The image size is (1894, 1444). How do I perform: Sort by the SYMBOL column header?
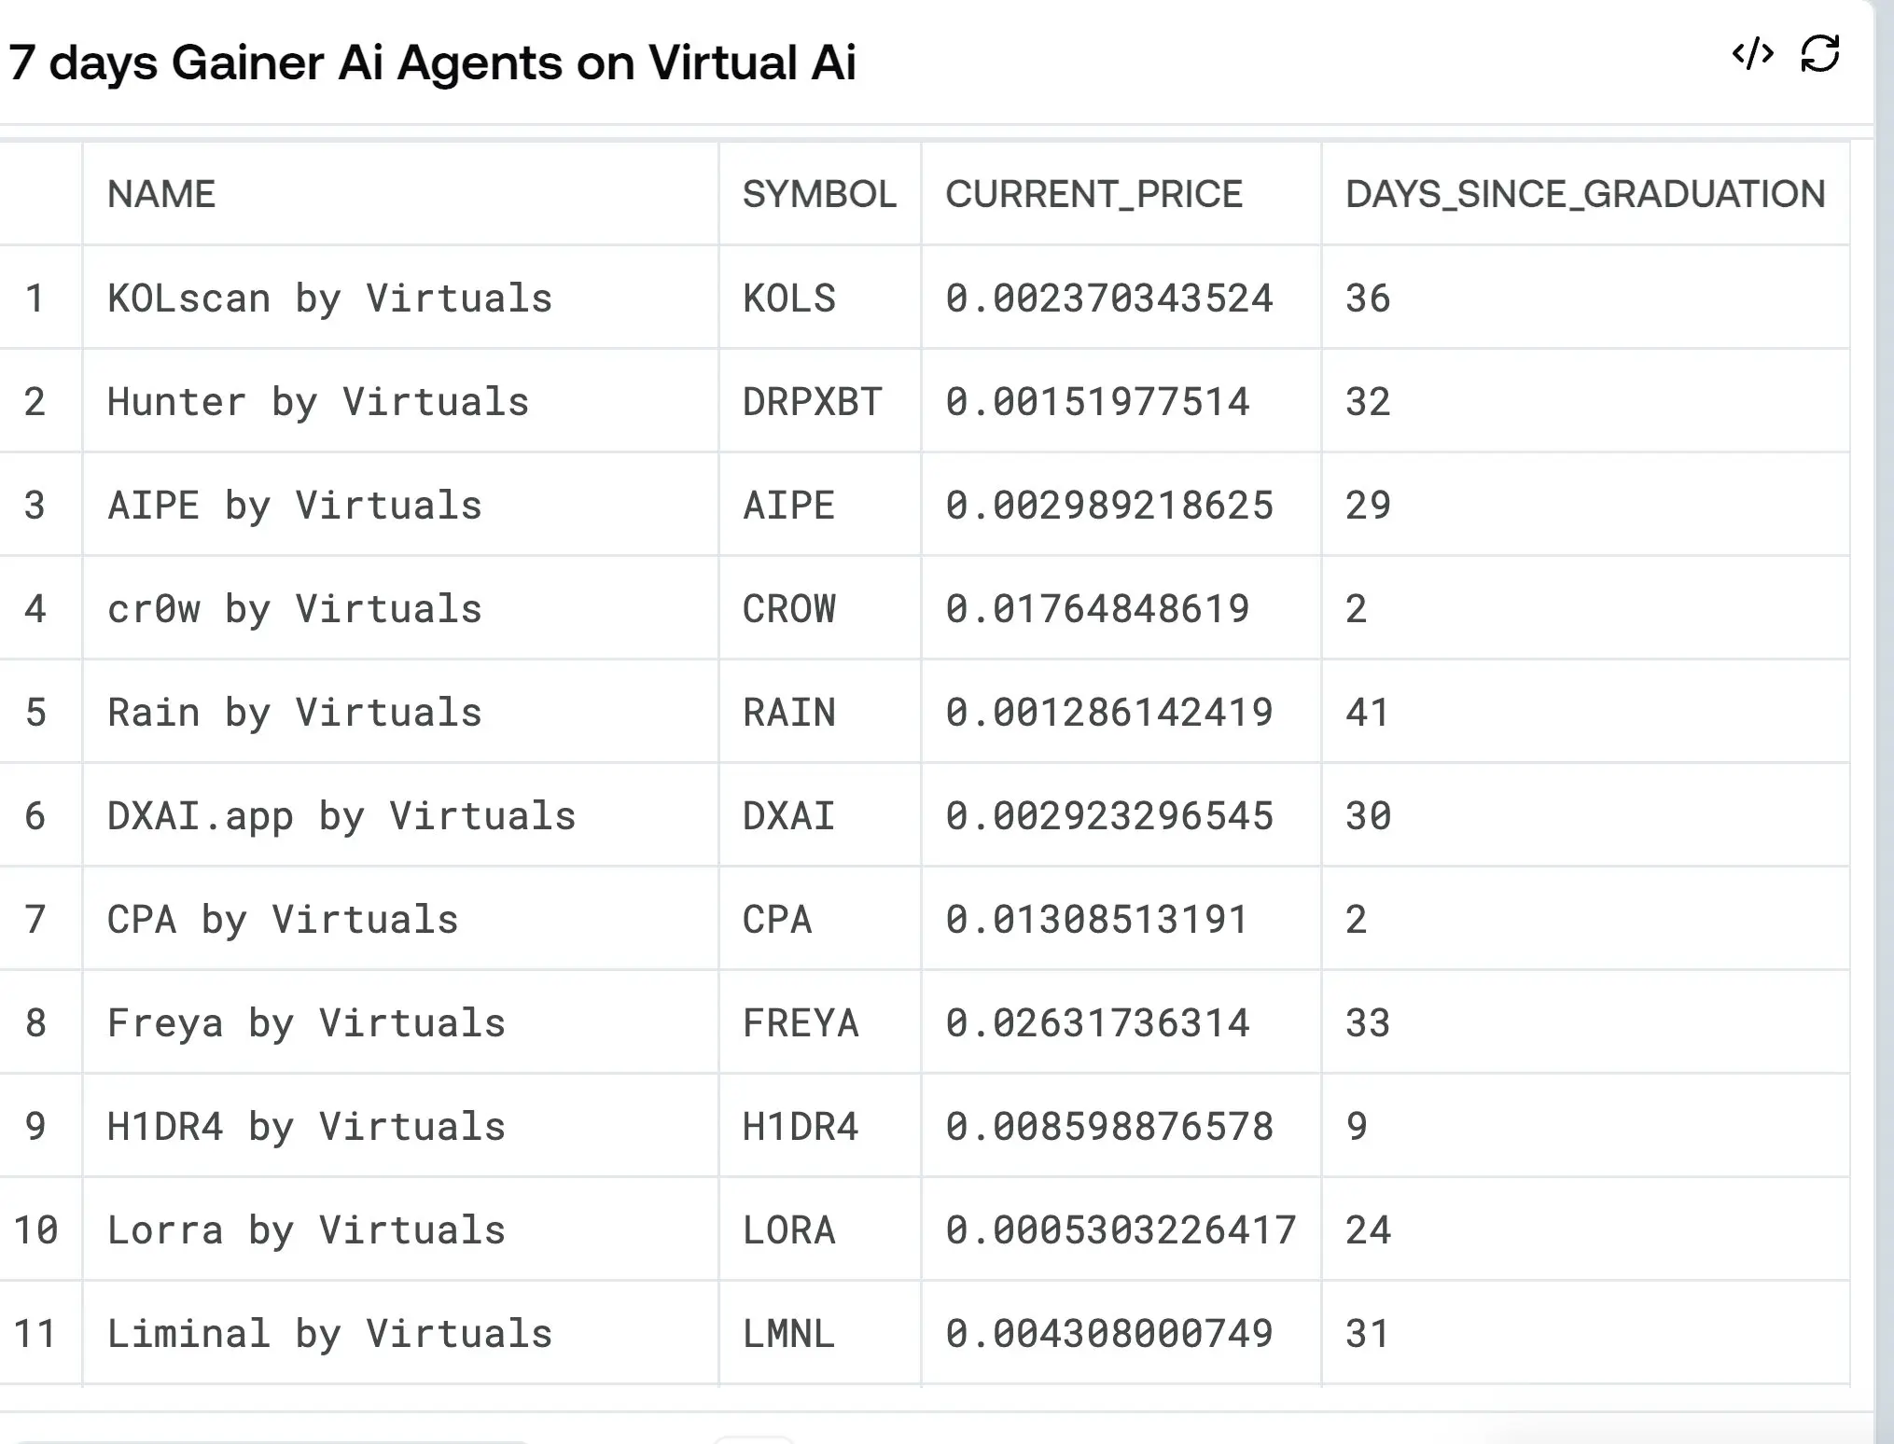coord(818,194)
